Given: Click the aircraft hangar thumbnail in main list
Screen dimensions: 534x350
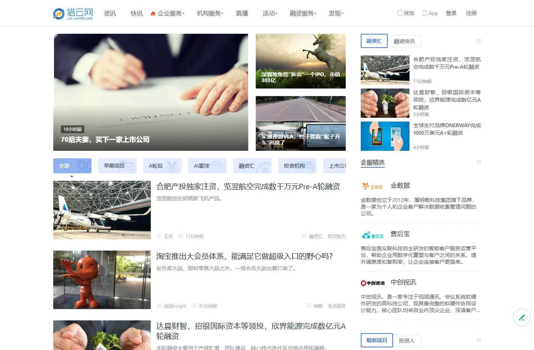Looking at the screenshot, I should [x=102, y=210].
